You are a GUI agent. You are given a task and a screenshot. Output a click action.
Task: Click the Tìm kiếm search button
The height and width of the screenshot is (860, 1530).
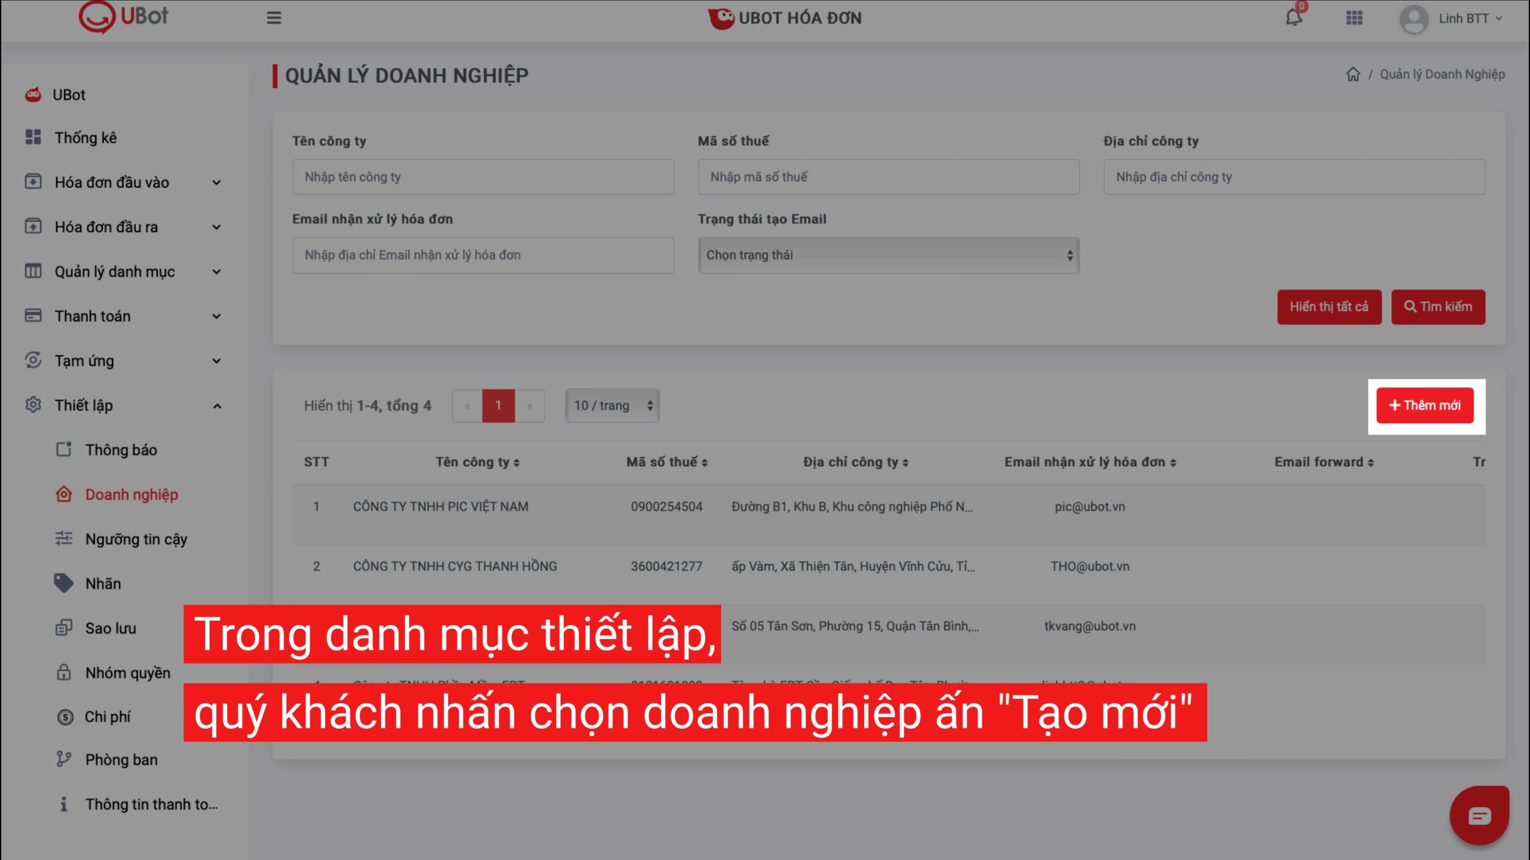click(1437, 307)
